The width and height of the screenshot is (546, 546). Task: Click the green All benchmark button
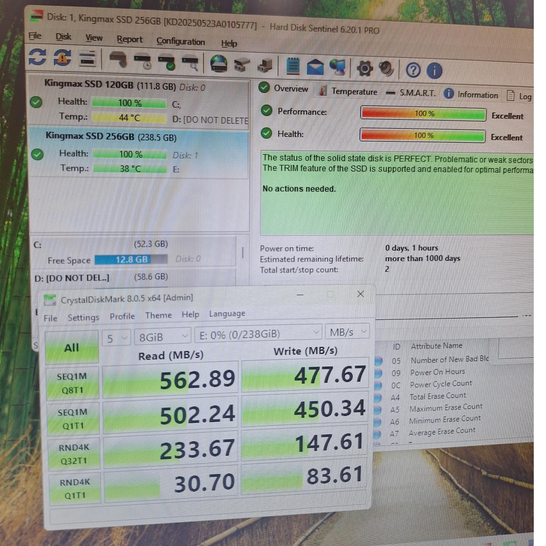coord(72,348)
